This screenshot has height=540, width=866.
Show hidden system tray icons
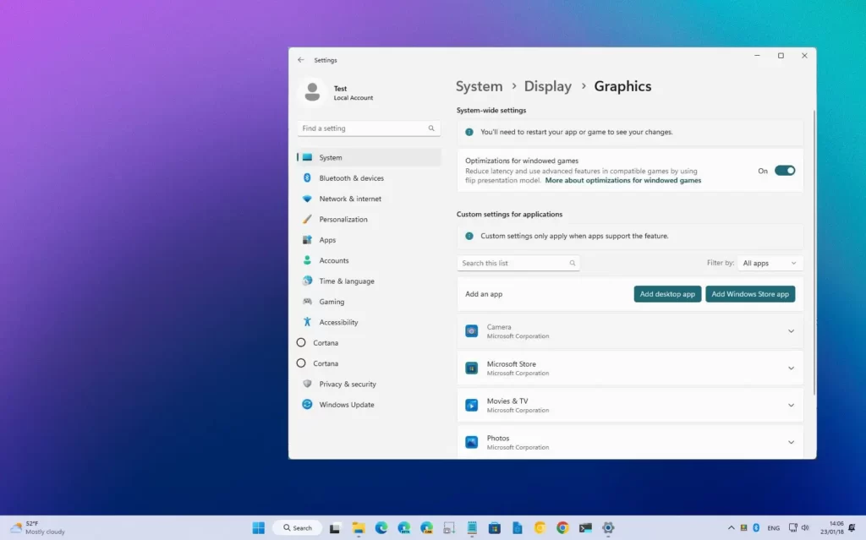click(731, 528)
